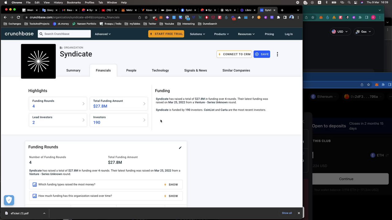Open macOS Control Center icon

(356, 2)
